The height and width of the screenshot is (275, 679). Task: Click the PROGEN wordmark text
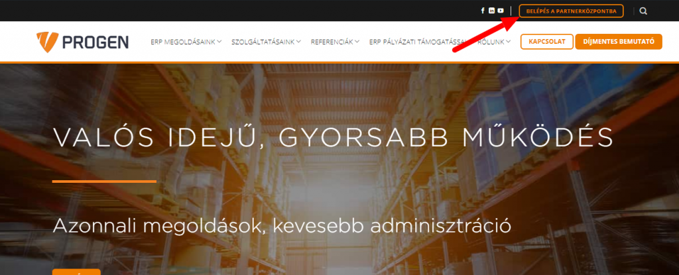[95, 42]
